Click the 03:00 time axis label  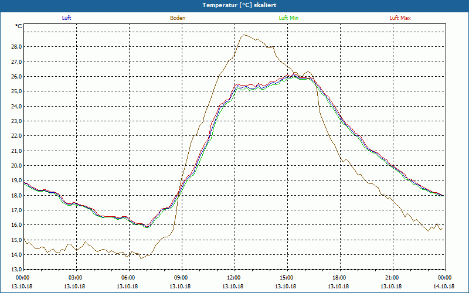point(77,278)
